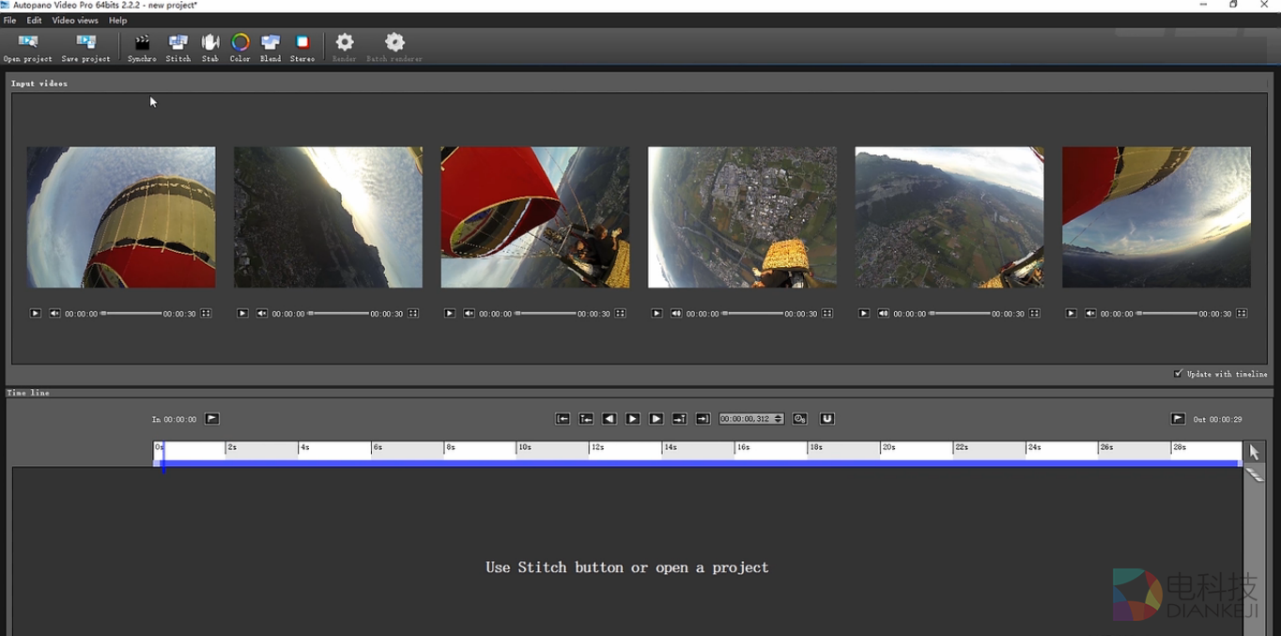Click the Synchro toolbar icon
This screenshot has width=1281, height=636.
pos(142,47)
